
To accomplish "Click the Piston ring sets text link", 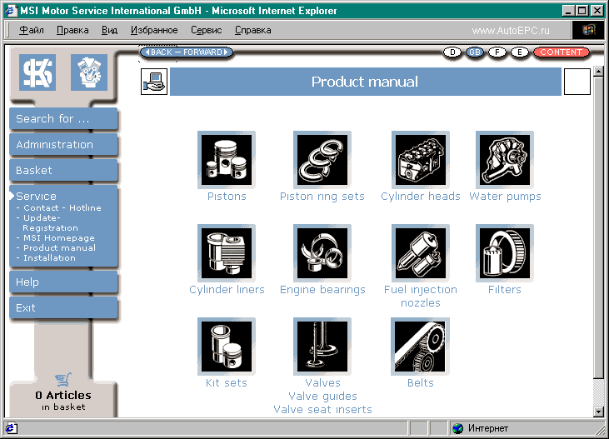I will (x=322, y=197).
